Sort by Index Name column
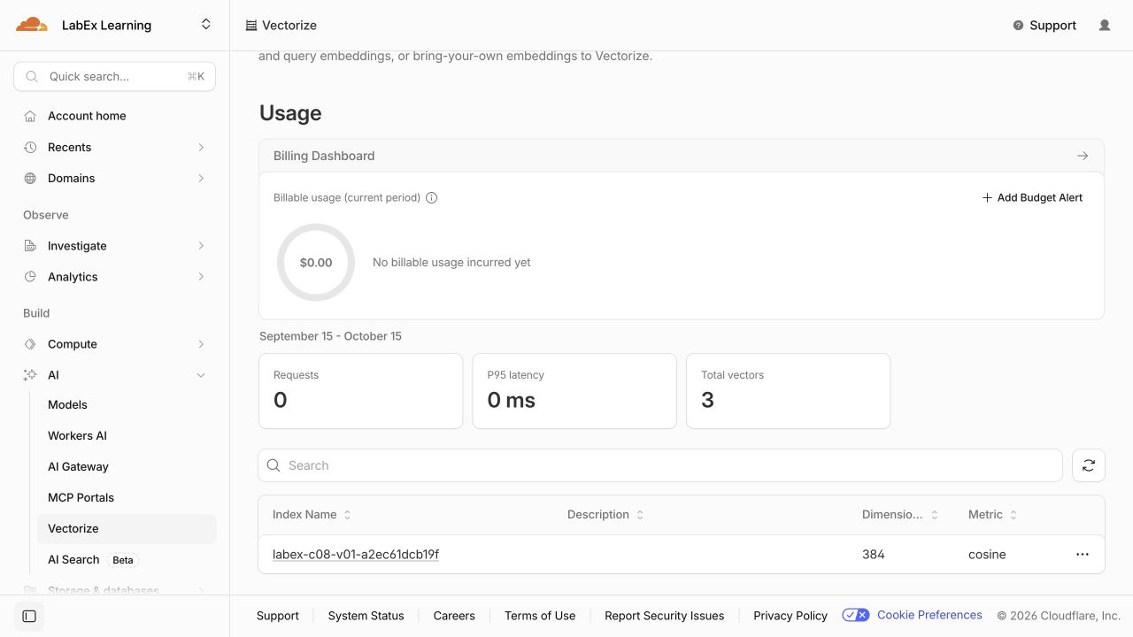 click(x=312, y=515)
